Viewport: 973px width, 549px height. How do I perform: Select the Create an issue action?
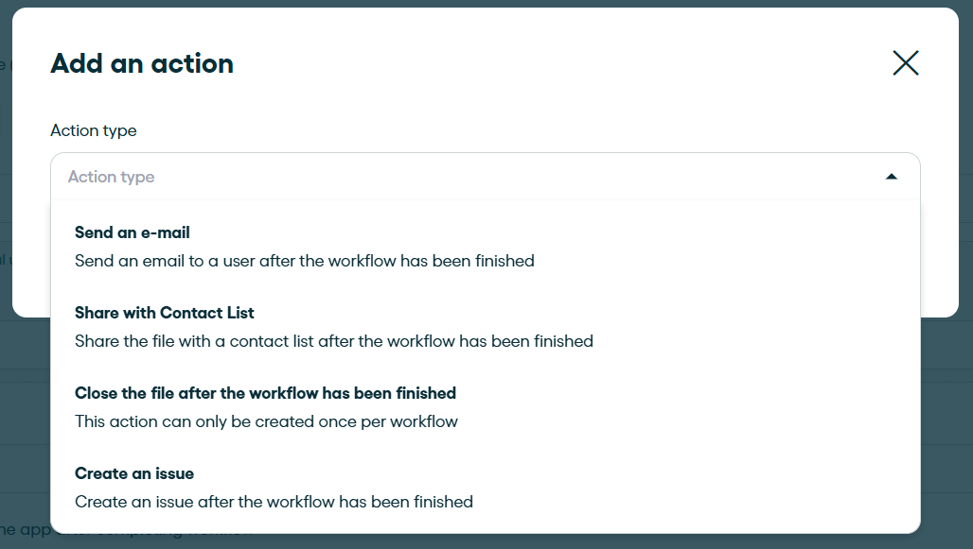486,487
